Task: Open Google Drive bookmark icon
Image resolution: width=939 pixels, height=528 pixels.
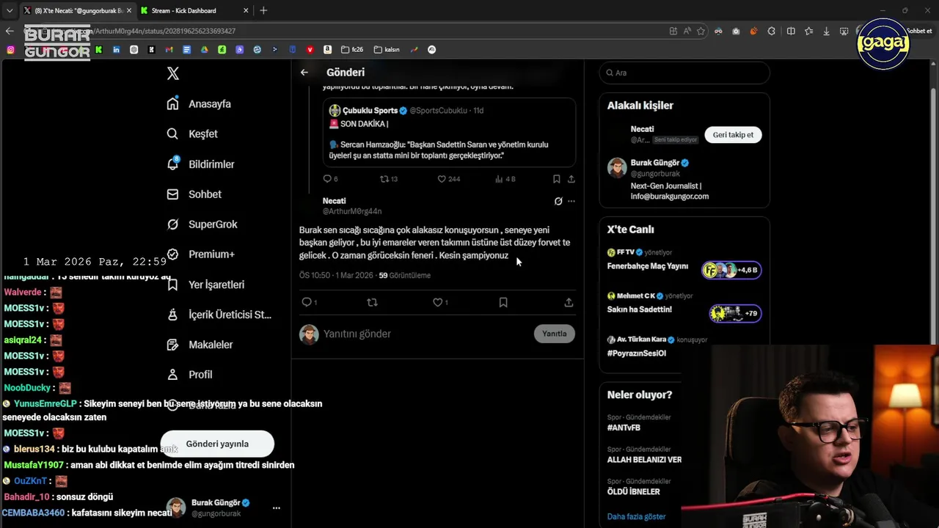Action: point(204,50)
